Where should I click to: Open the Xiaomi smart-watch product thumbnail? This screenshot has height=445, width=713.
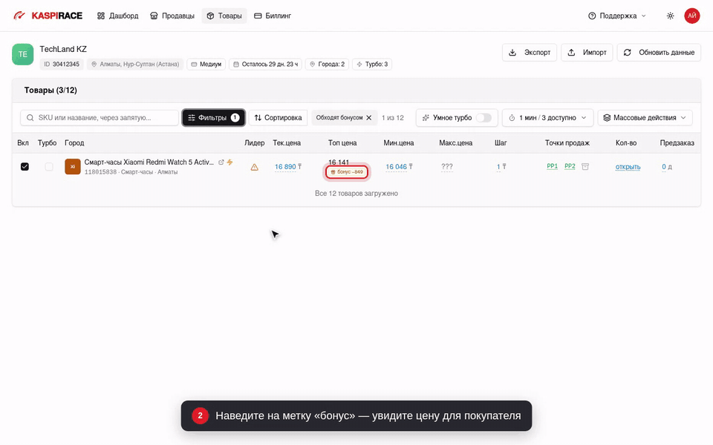coord(73,167)
